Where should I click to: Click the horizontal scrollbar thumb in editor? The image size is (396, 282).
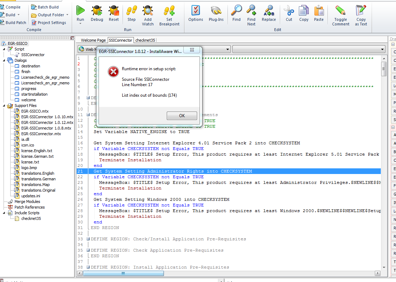click(123, 273)
